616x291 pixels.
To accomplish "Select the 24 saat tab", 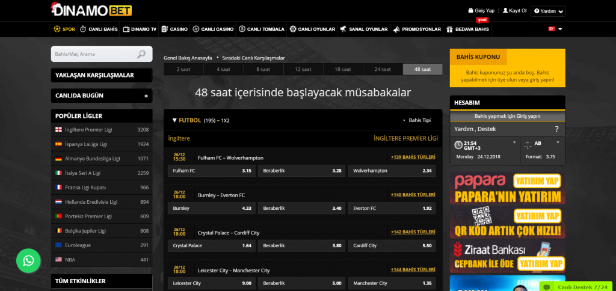I will 383,69.
